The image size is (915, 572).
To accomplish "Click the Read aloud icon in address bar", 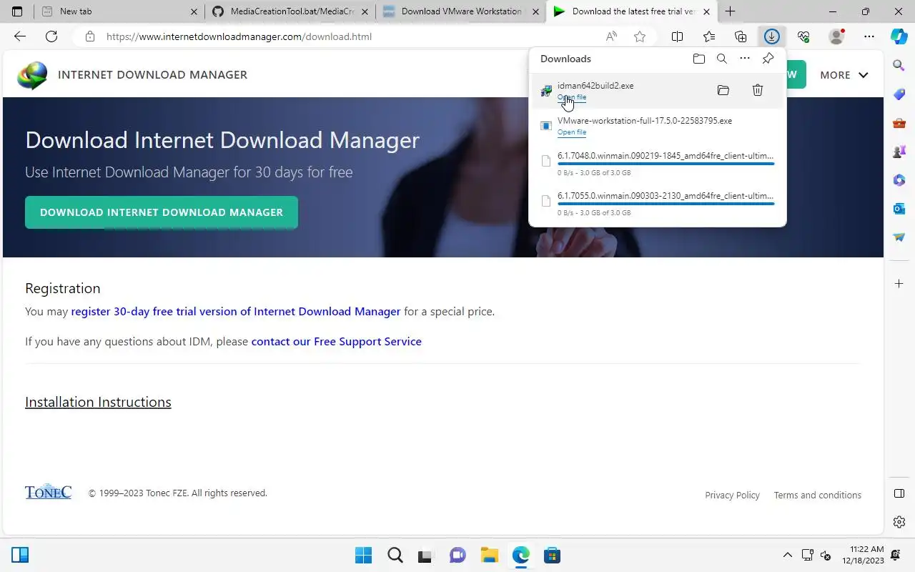I will click(611, 36).
